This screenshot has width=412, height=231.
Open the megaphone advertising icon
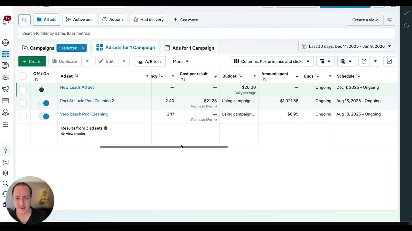(x=5, y=89)
